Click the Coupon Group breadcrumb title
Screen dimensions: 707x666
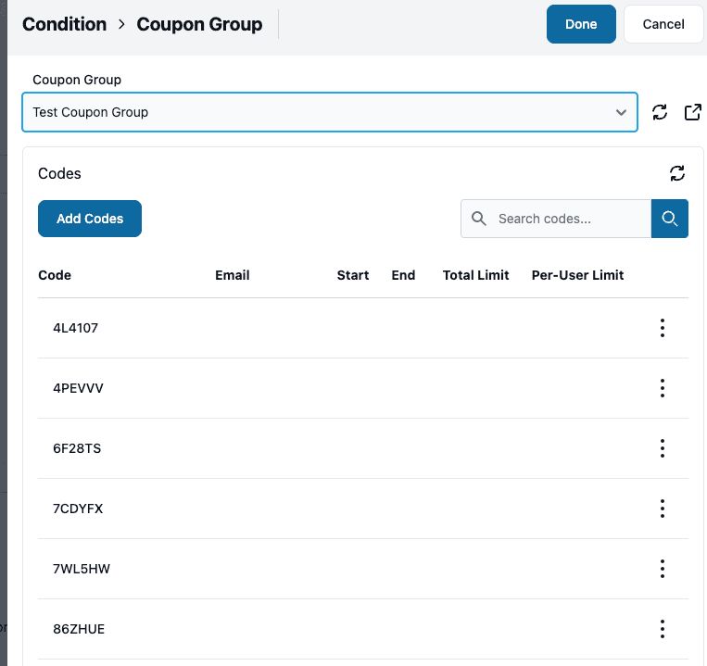coord(199,24)
